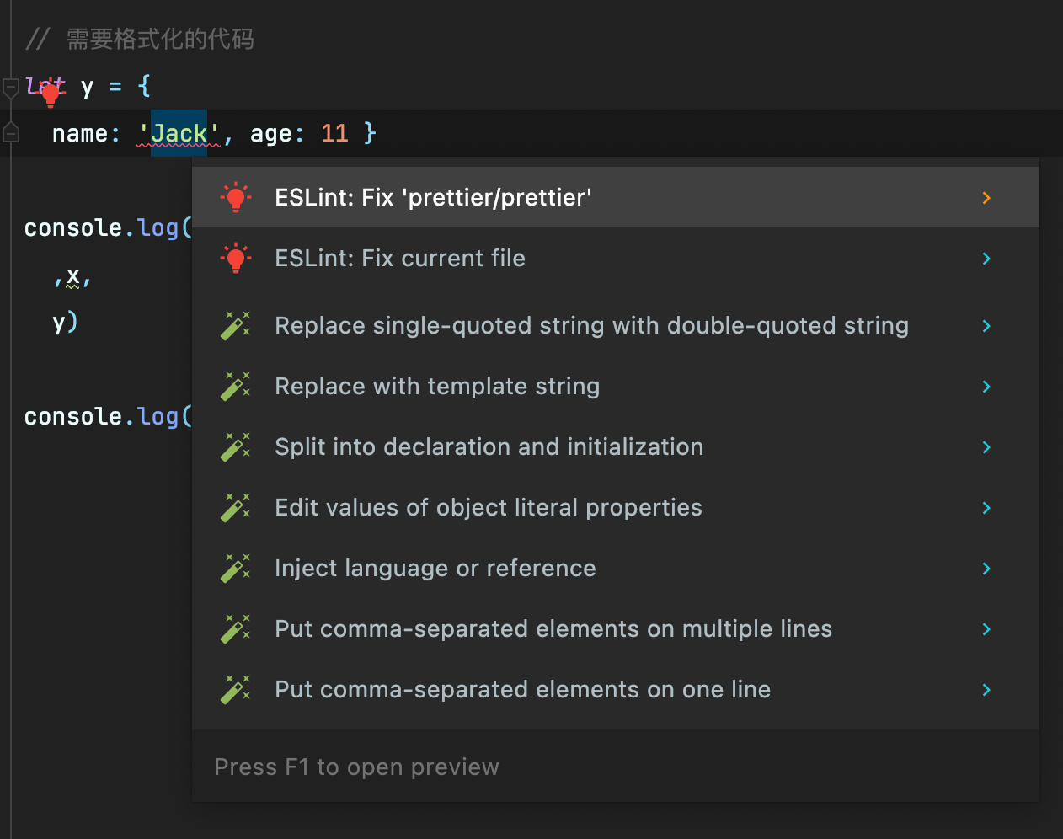Image resolution: width=1063 pixels, height=839 pixels.
Task: Click the Chinese comment line at top
Action: point(140,39)
